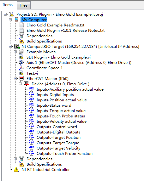The width and height of the screenshot is (144, 181).
Task: Click the Outputs-Control word variable icon
Action: (32, 127)
